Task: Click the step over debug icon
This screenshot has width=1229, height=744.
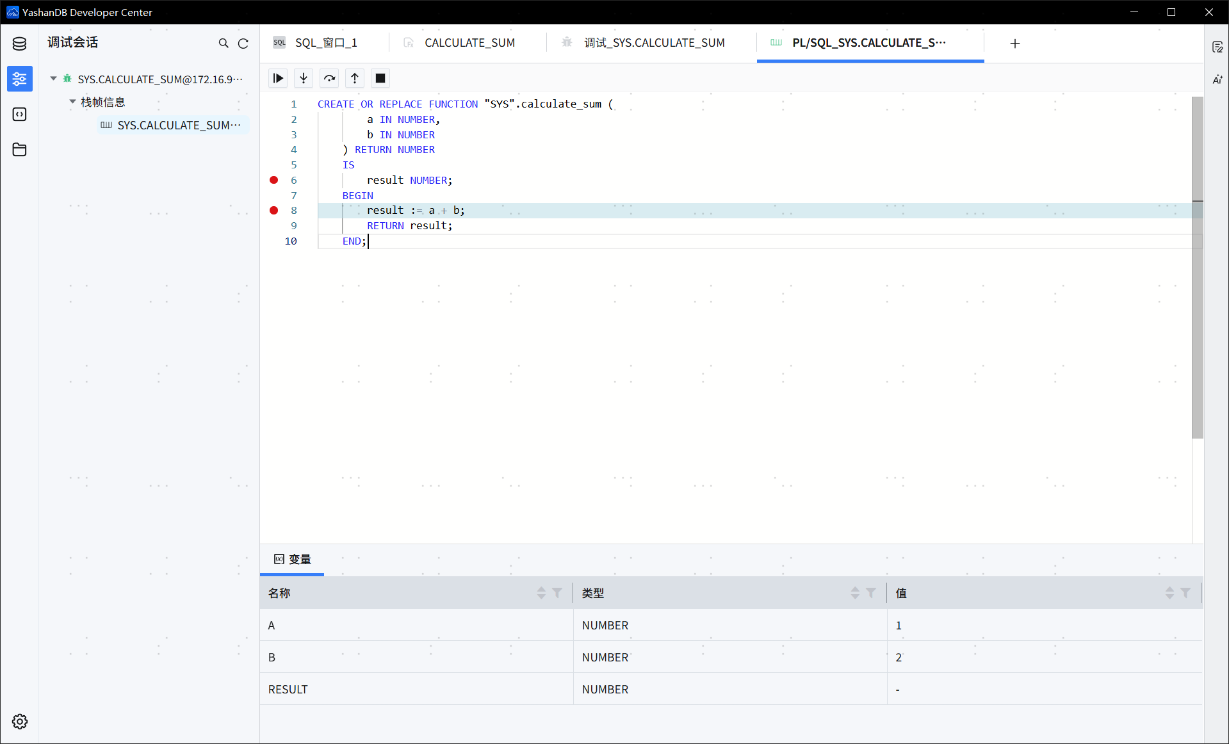Action: (329, 78)
